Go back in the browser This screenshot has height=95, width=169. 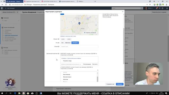coord(2,5)
